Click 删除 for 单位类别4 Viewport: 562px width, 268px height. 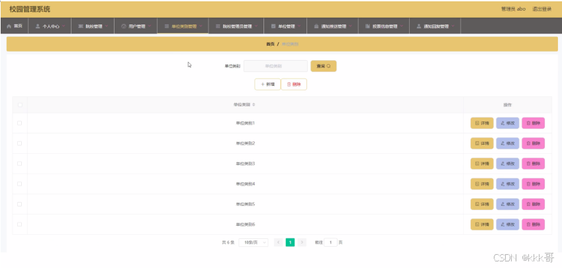(534, 184)
